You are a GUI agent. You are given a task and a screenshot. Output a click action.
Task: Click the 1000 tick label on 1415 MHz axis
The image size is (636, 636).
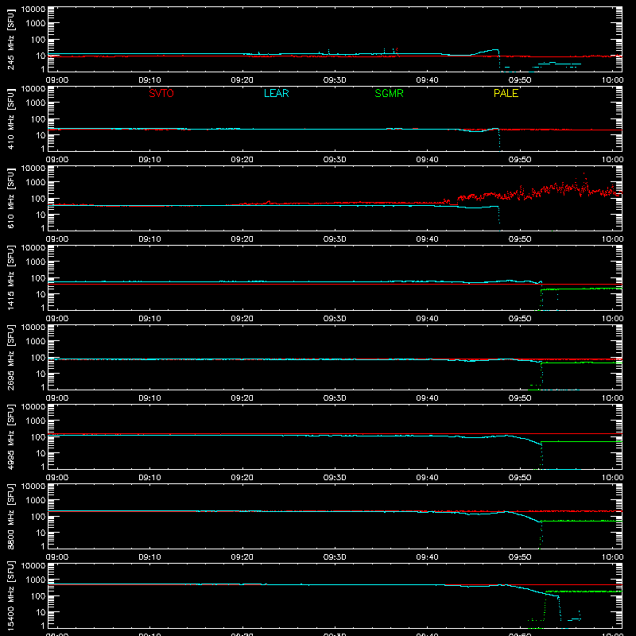36,262
